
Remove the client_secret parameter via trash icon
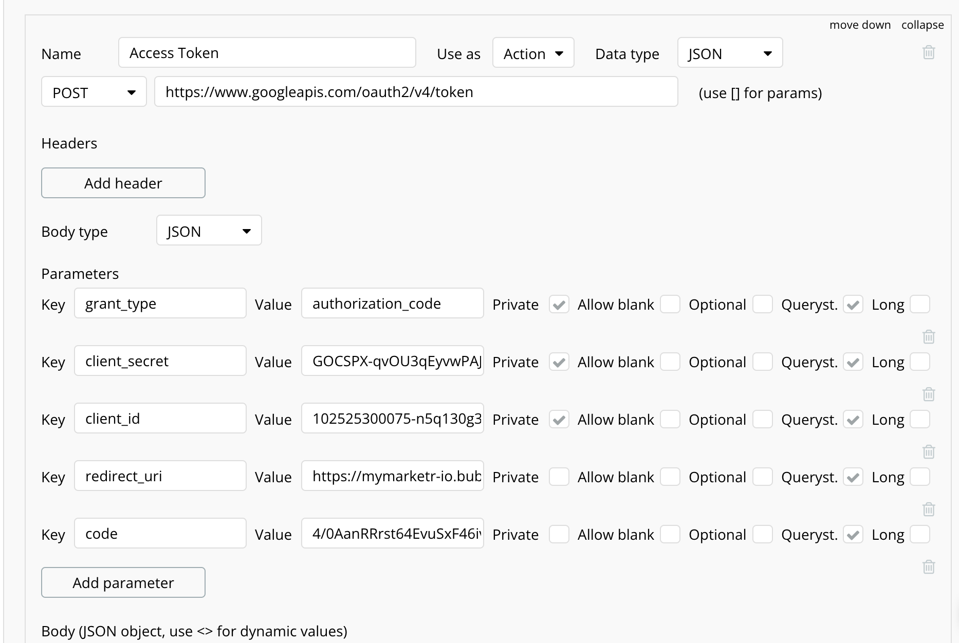(928, 394)
